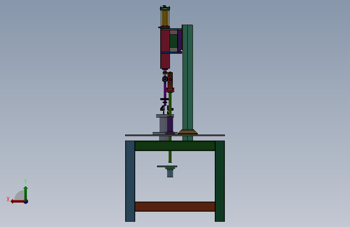Screen dimensions: 350x227
Task: Select the thin green plate above the motor
Action: [167, 166]
